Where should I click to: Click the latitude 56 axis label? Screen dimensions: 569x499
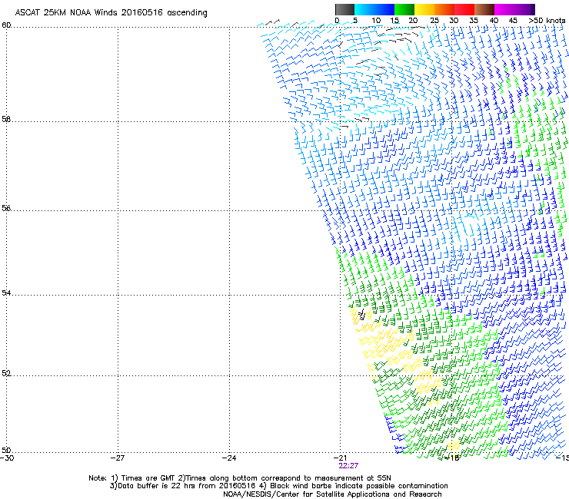pyautogui.click(x=6, y=208)
